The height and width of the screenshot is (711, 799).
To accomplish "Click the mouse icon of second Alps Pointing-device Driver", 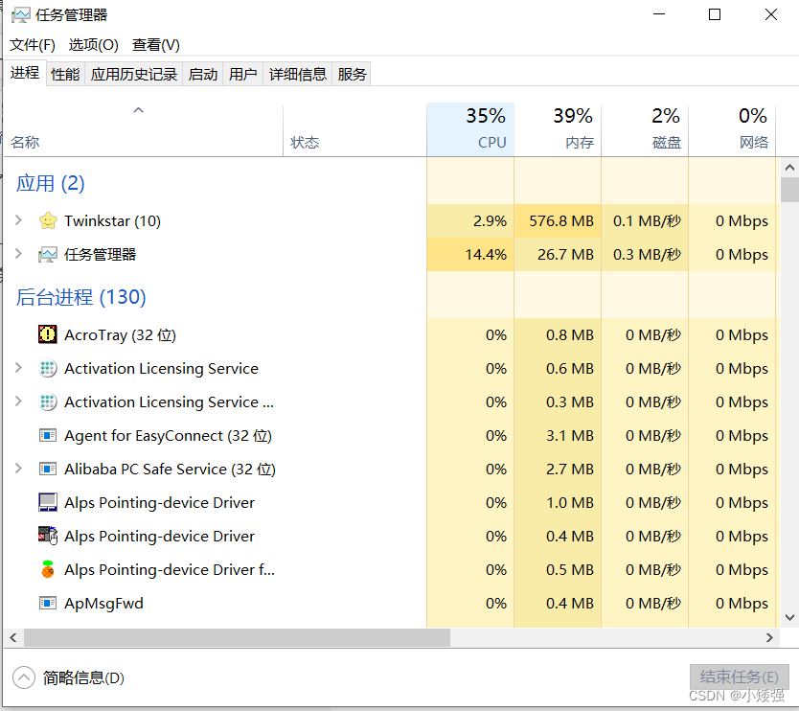I will tap(48, 535).
